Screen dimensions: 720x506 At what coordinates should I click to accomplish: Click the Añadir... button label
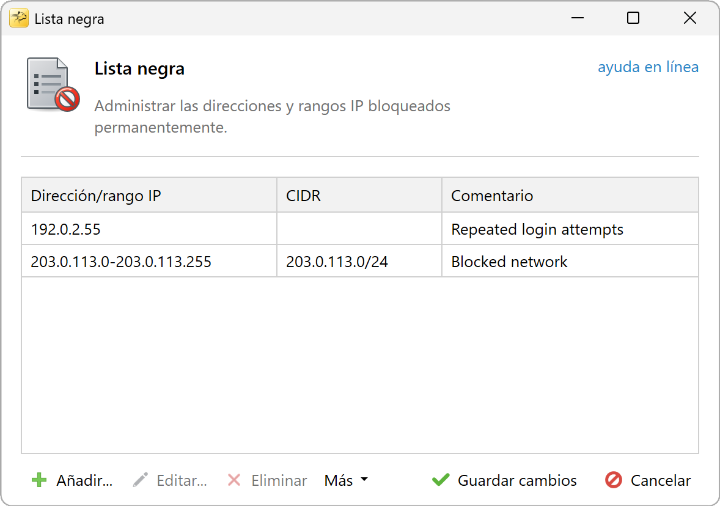(x=84, y=480)
